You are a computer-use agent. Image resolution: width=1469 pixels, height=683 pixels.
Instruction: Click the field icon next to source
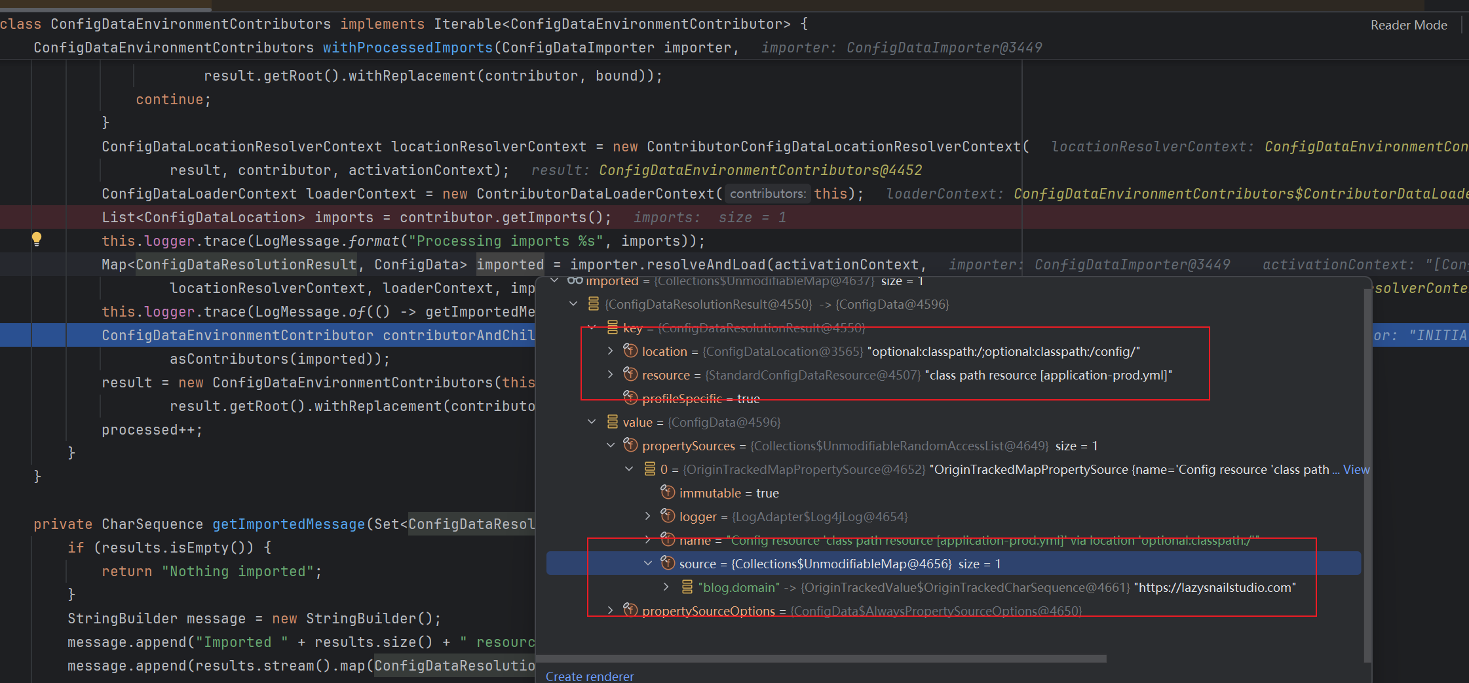click(668, 564)
